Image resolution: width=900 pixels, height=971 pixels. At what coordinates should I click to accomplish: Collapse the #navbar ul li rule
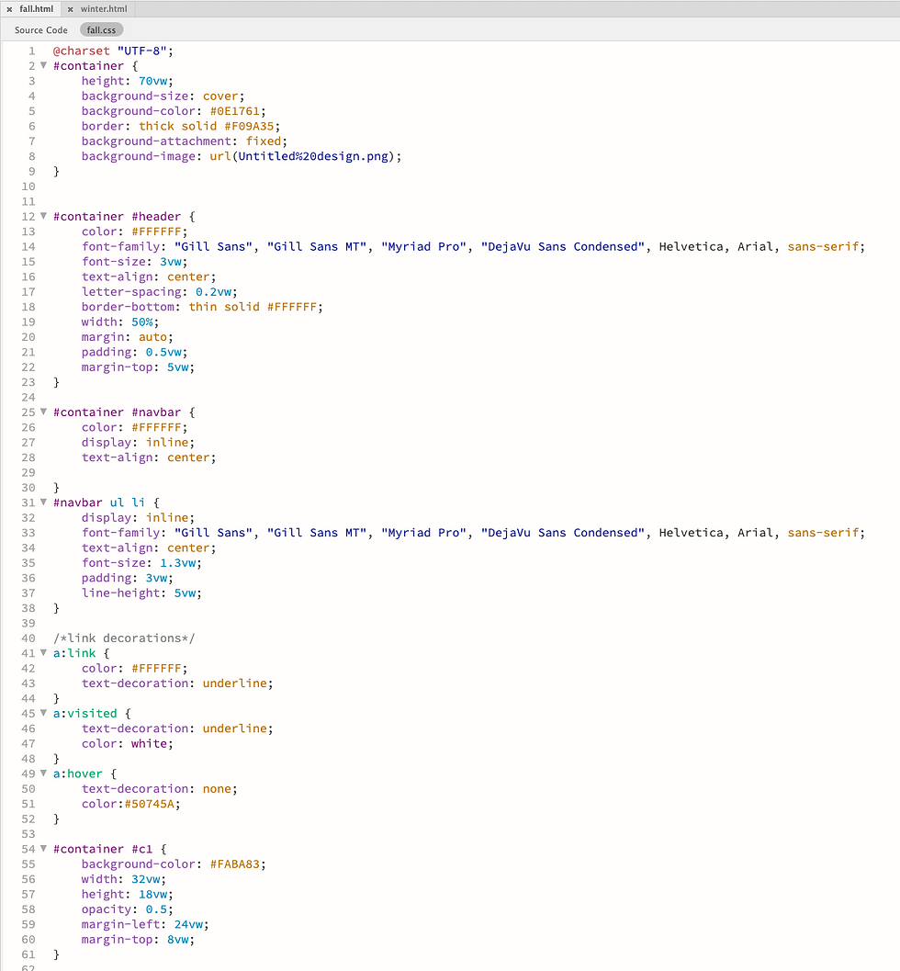[x=43, y=502]
